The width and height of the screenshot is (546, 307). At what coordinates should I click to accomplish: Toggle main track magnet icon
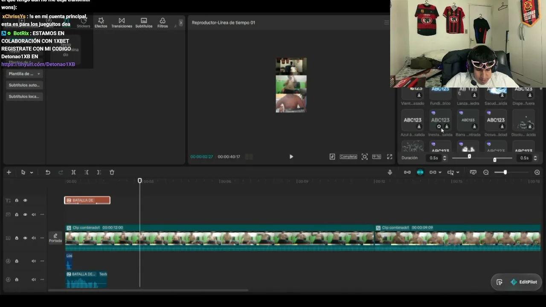[407, 172]
